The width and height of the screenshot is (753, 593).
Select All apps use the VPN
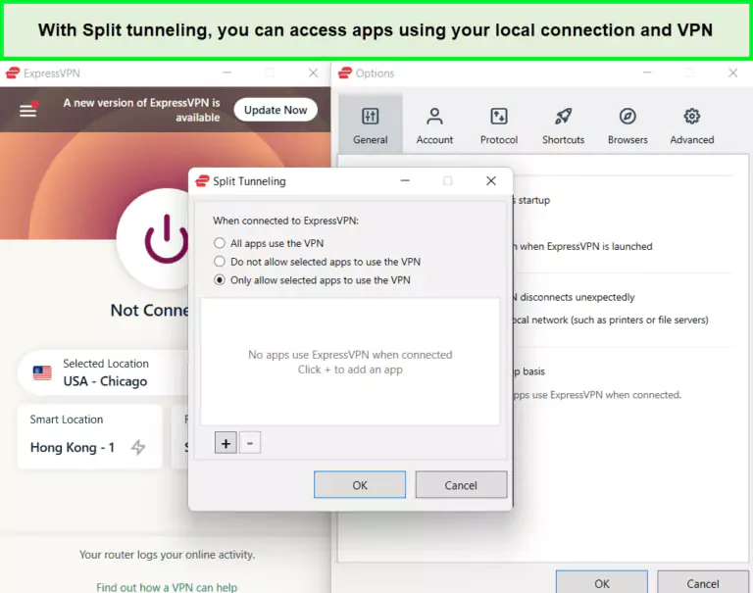coord(269,243)
